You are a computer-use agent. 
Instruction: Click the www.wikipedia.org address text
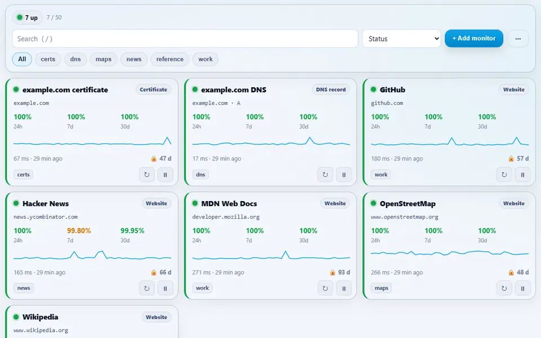[x=41, y=331]
